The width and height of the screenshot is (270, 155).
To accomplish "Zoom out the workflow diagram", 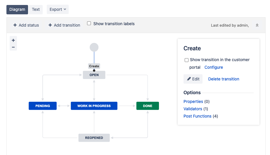I will tap(13, 47).
